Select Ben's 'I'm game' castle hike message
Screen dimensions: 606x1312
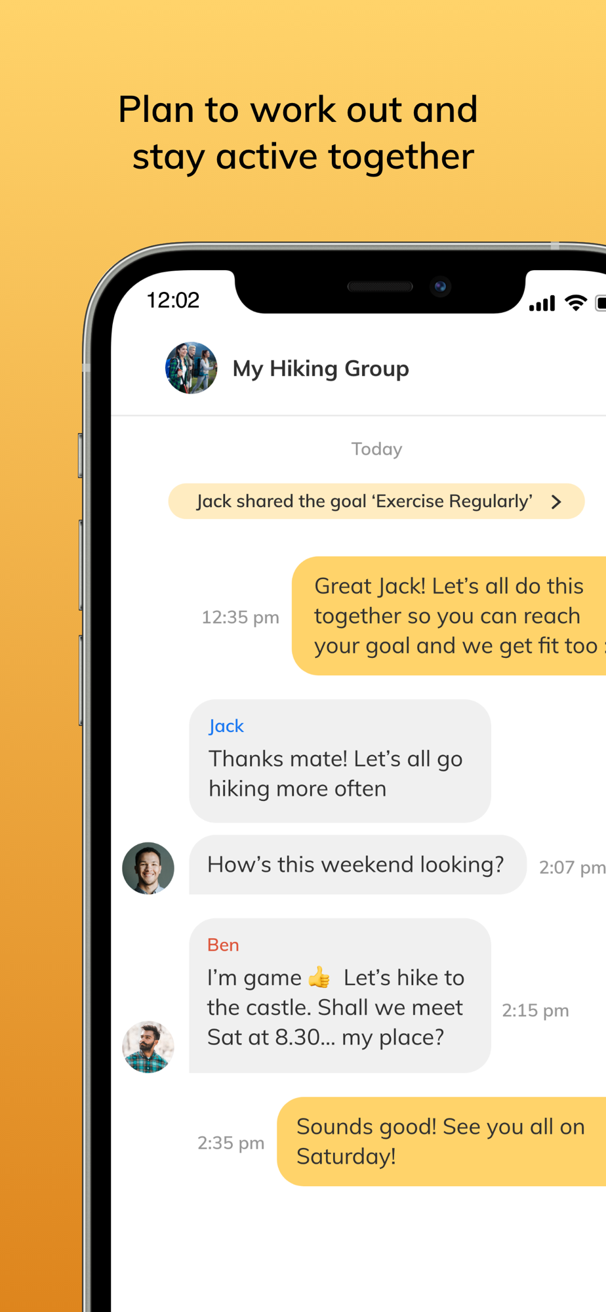click(x=340, y=995)
